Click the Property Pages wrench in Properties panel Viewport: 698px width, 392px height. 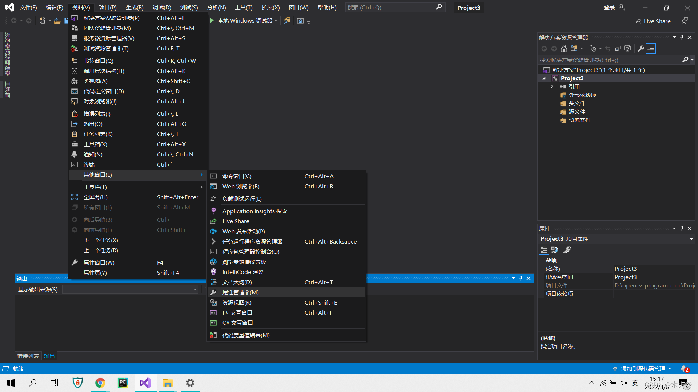tap(567, 250)
